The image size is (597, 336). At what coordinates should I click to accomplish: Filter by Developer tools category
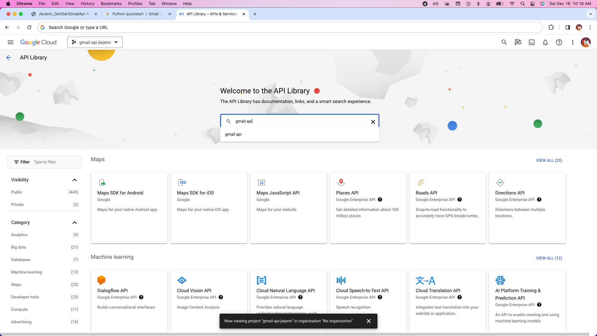point(45,297)
